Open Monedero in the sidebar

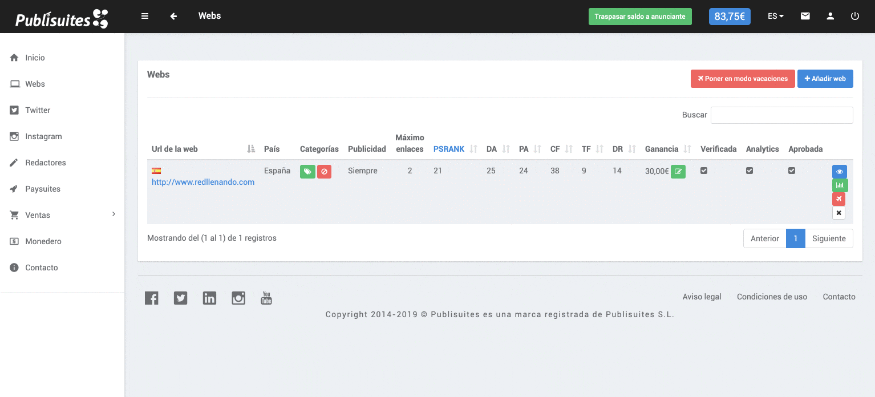point(43,241)
